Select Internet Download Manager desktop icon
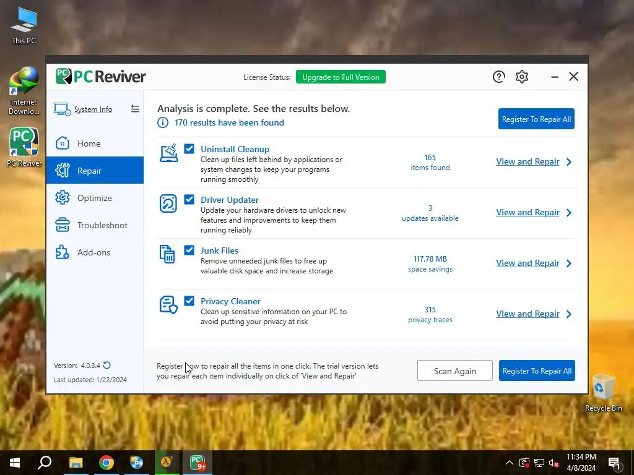Viewport: 634px width, 475px height. tap(24, 91)
